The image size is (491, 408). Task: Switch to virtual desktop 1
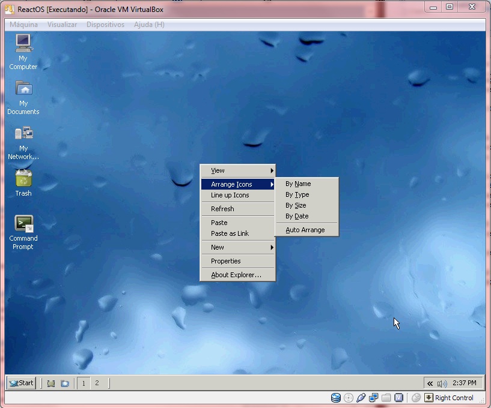point(84,383)
